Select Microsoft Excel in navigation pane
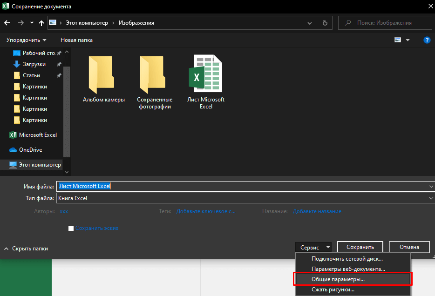The width and height of the screenshot is (435, 296). click(x=37, y=135)
